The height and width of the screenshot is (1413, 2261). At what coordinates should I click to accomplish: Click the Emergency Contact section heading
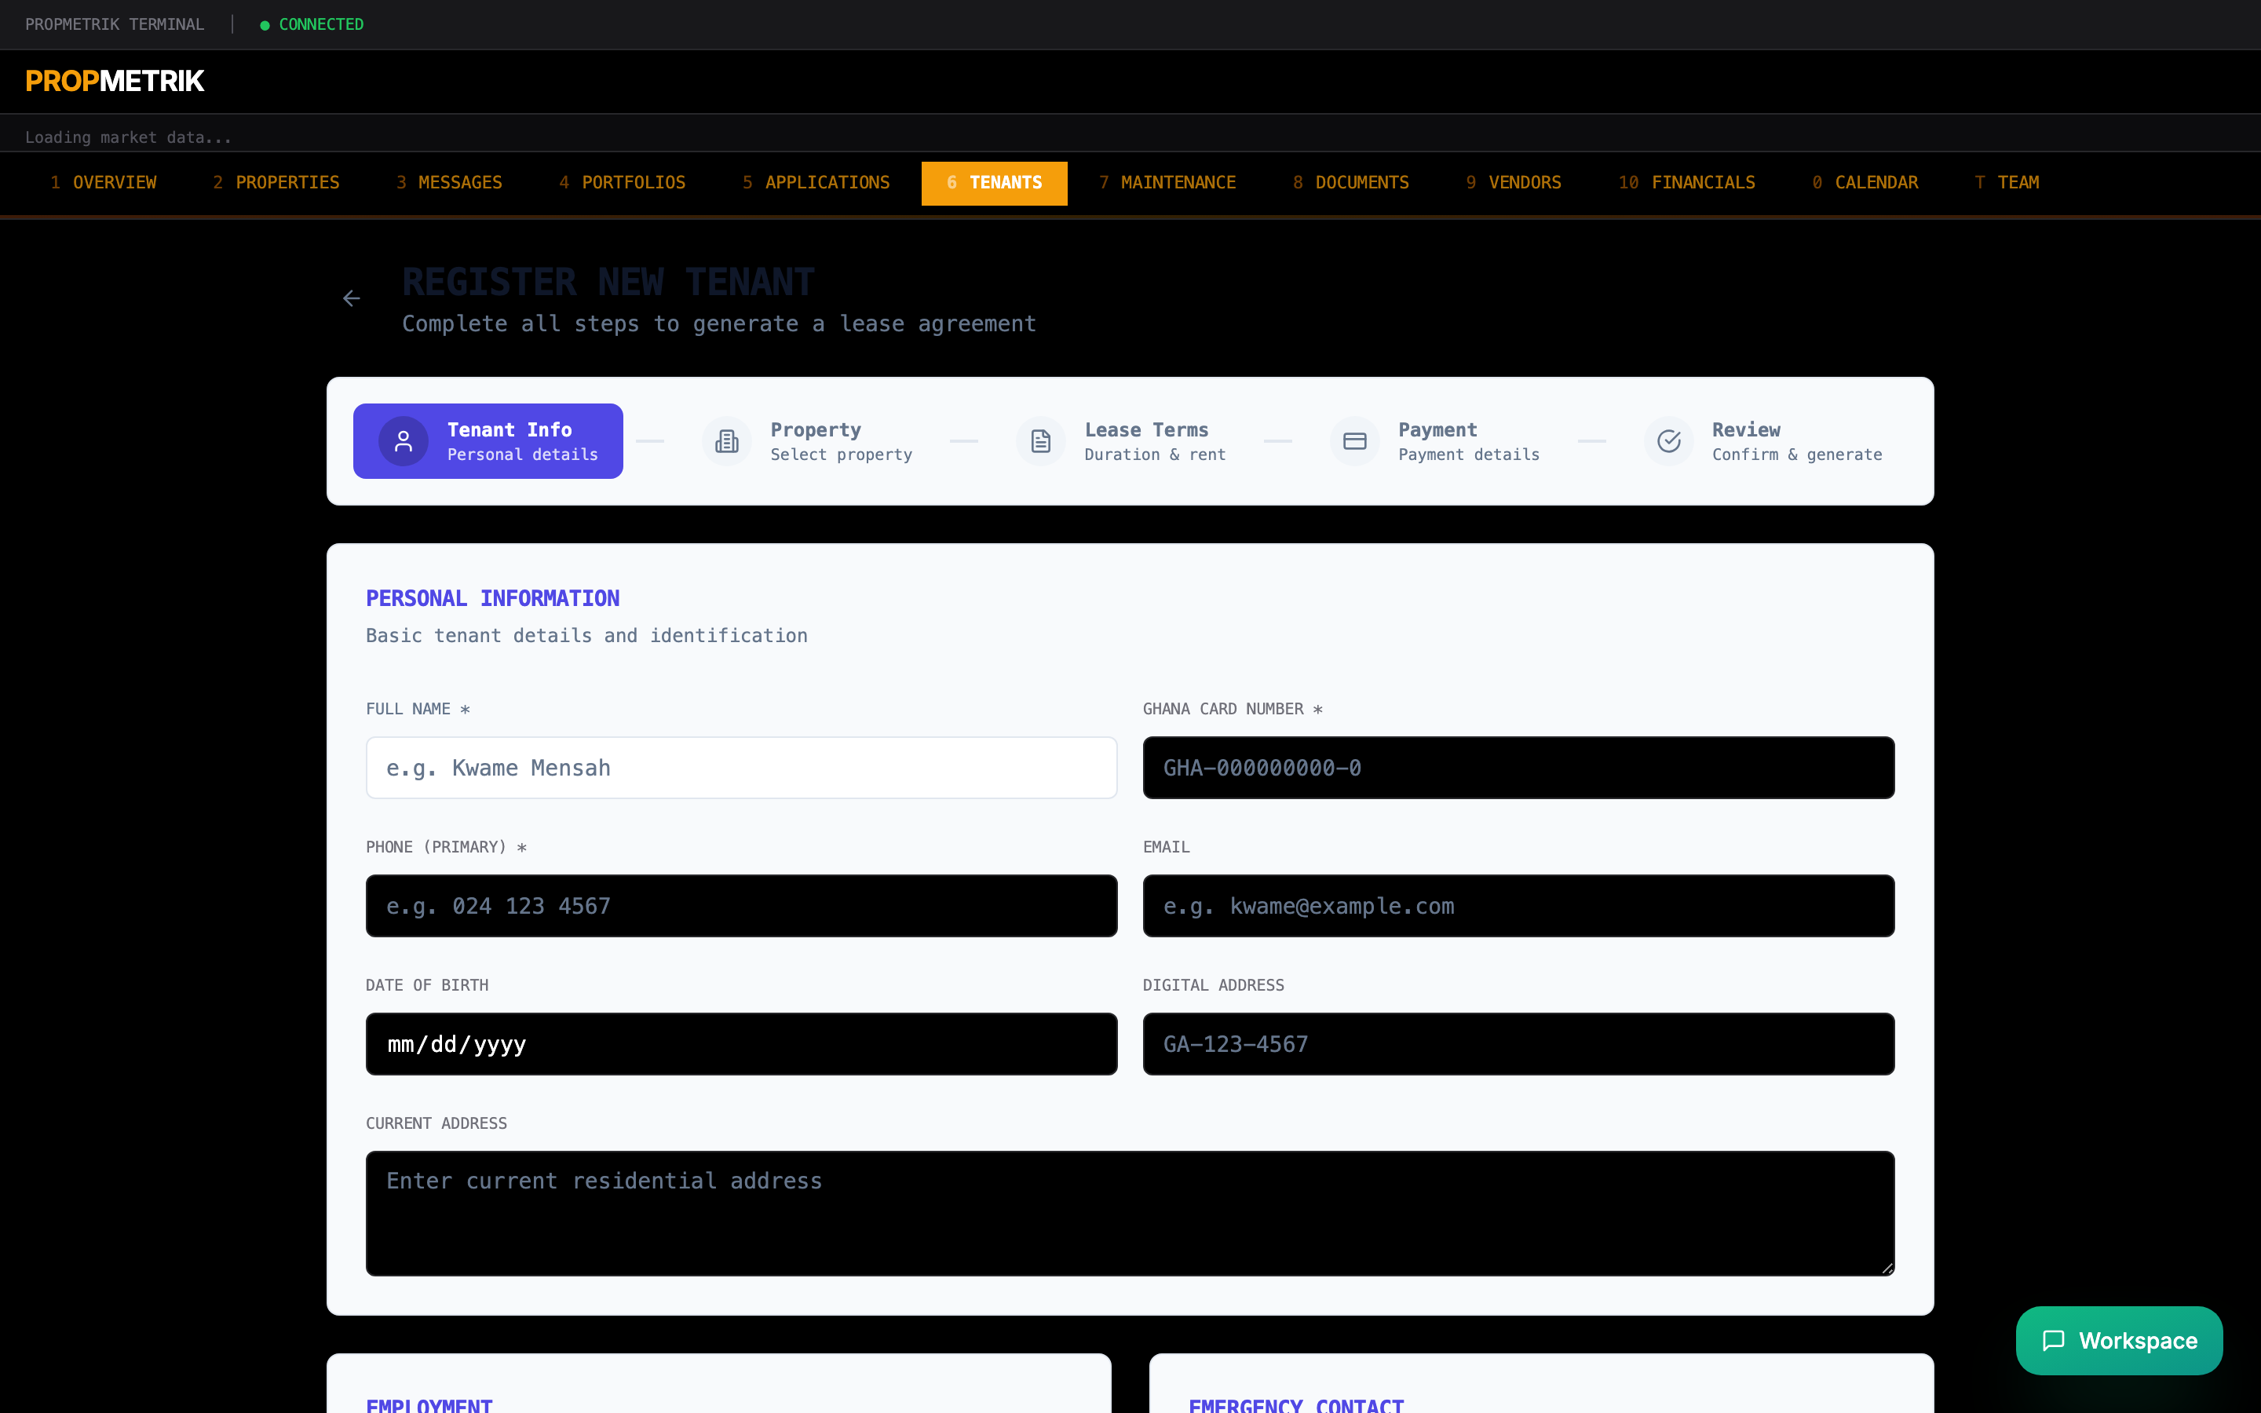coord(1296,1405)
